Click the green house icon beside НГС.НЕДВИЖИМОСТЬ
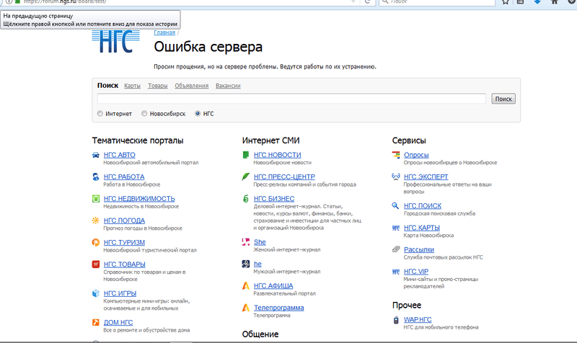This screenshot has height=343, width=577. (96, 198)
